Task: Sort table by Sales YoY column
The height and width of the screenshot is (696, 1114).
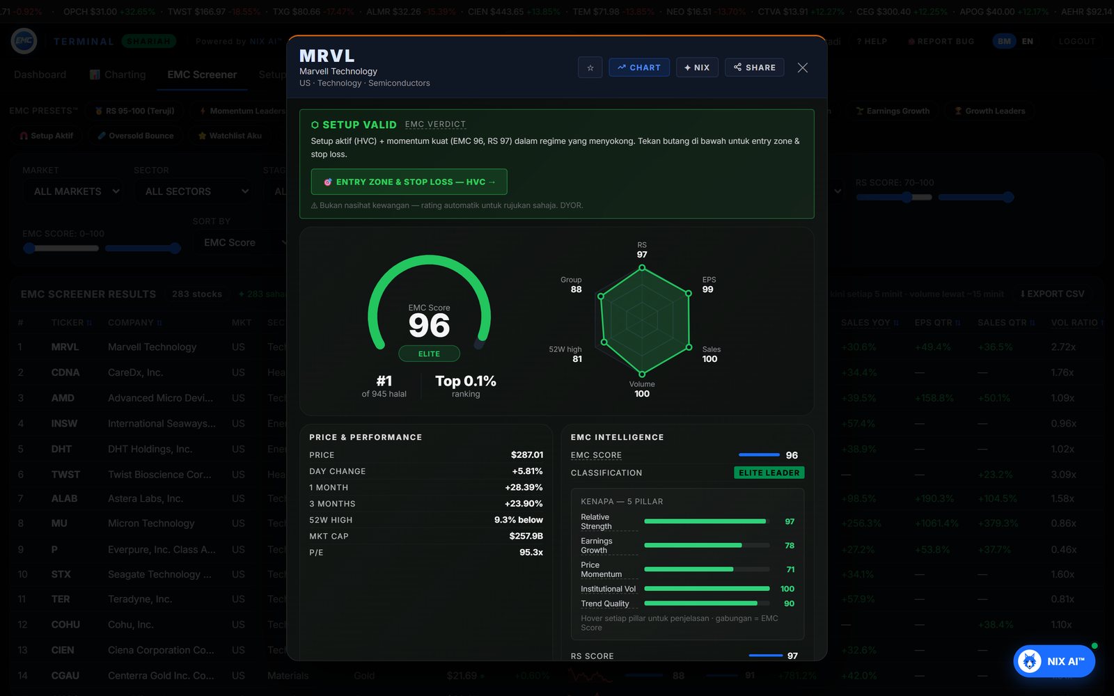Action: pyautogui.click(x=870, y=322)
